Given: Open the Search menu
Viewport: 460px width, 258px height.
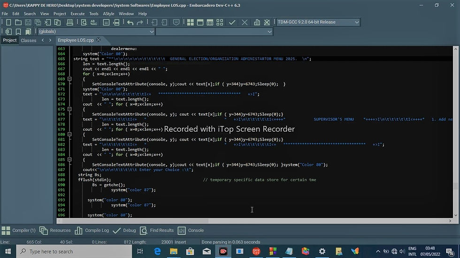Looking at the screenshot, I should pos(30,14).
